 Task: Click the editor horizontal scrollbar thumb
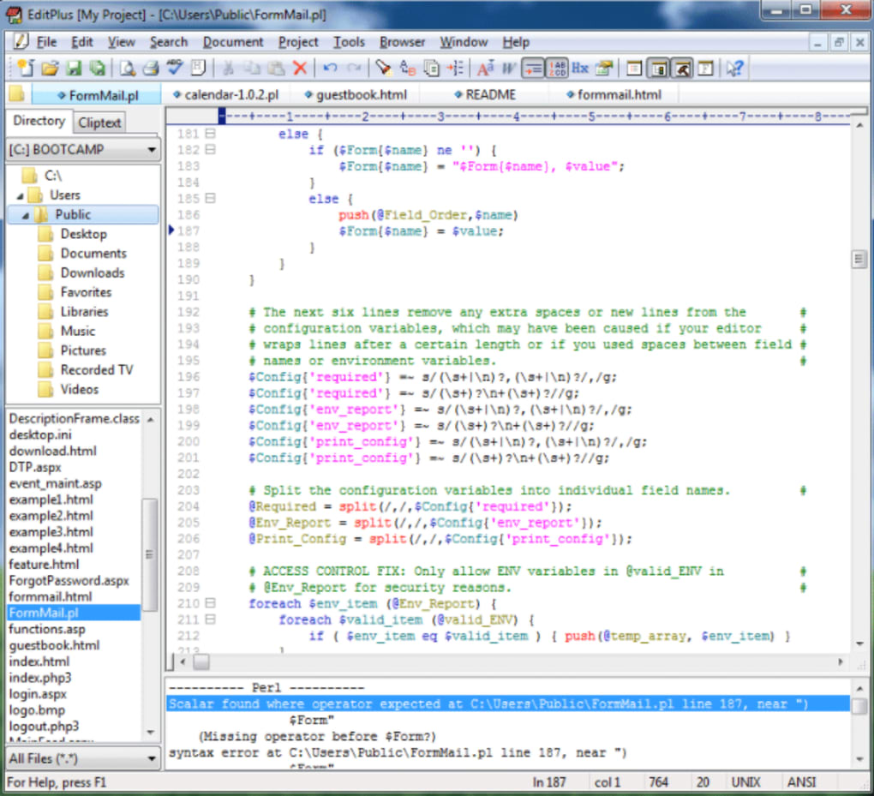[201, 662]
